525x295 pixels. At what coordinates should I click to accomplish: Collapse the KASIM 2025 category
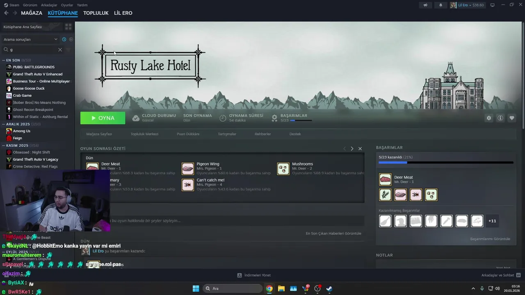[3, 145]
